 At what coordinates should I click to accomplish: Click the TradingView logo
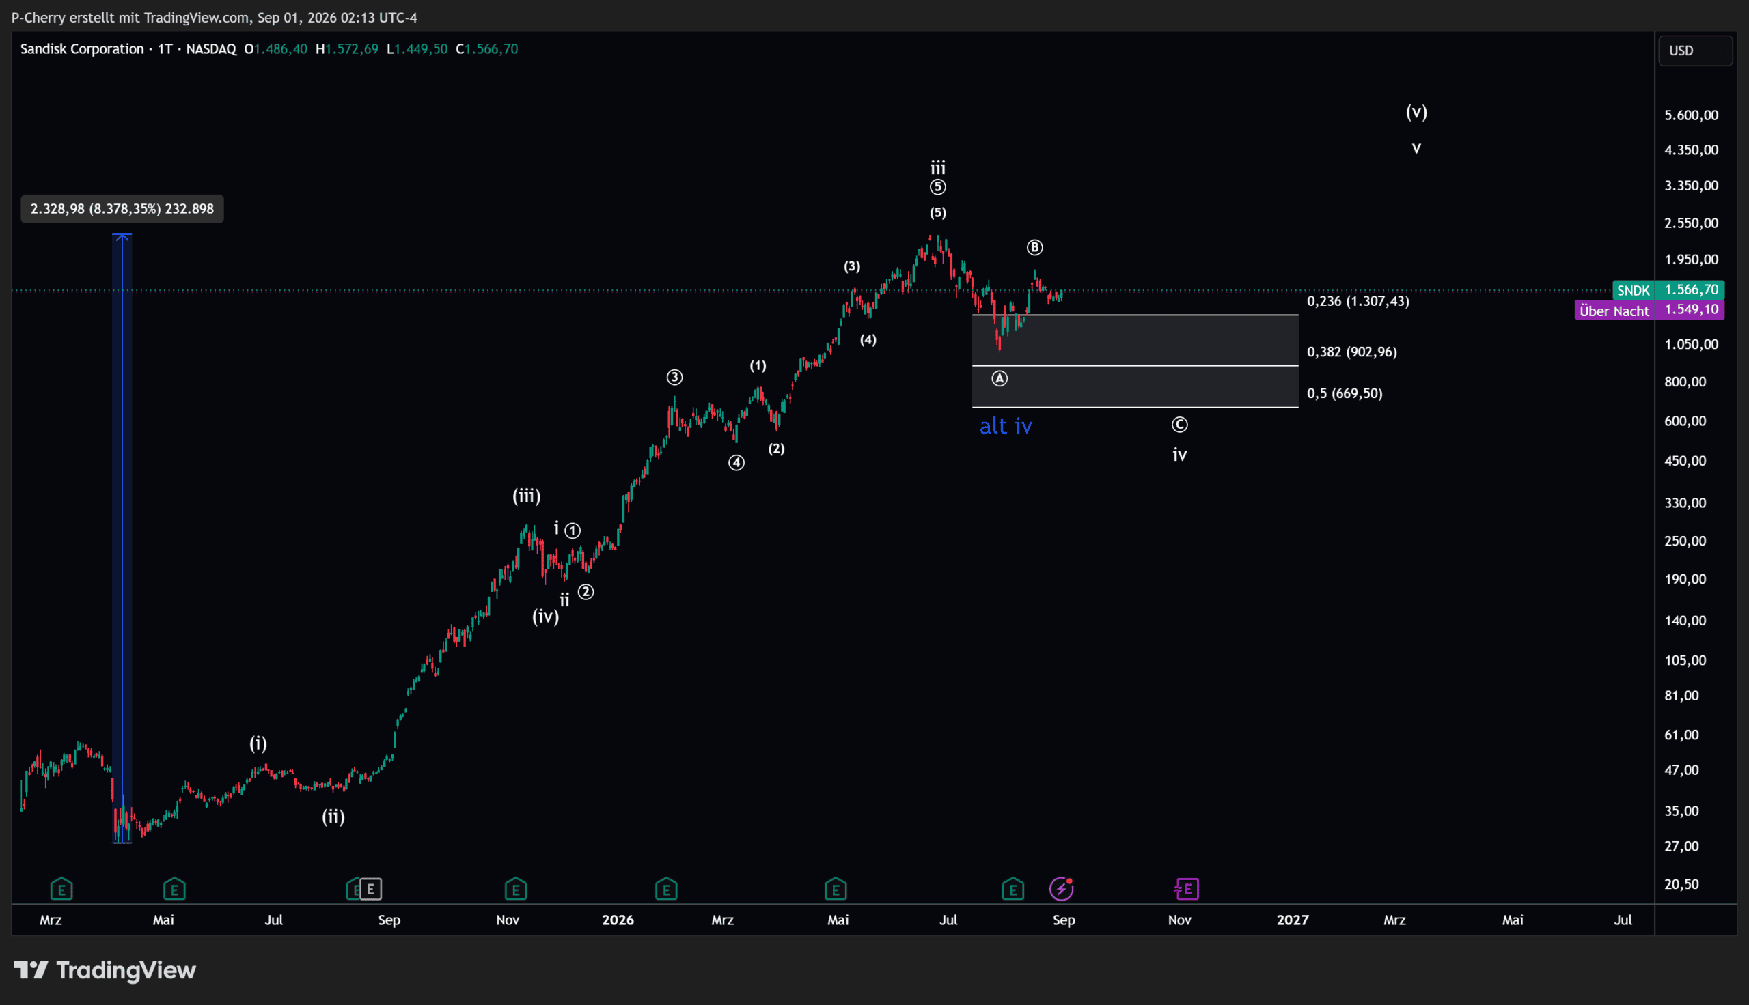pyautogui.click(x=105, y=970)
